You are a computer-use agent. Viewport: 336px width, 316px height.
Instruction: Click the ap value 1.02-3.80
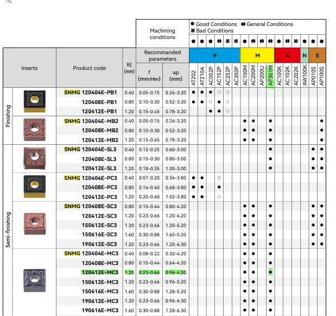(x=176, y=197)
